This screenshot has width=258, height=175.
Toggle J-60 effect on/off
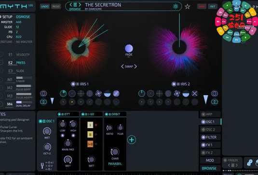(83, 114)
